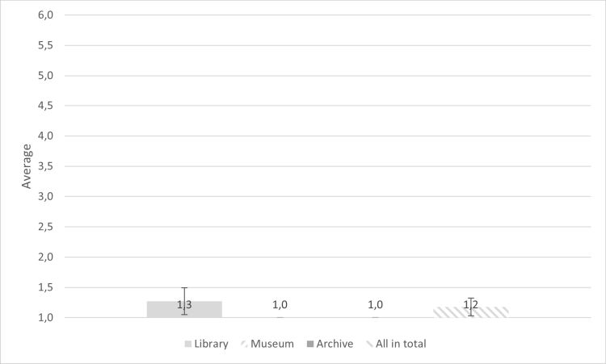Select the Library legend label
The width and height of the screenshot is (606, 364).
tap(211, 344)
